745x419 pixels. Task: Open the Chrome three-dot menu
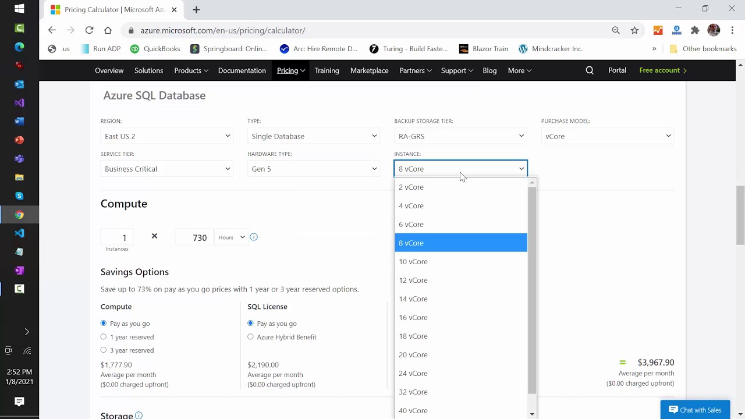732,30
